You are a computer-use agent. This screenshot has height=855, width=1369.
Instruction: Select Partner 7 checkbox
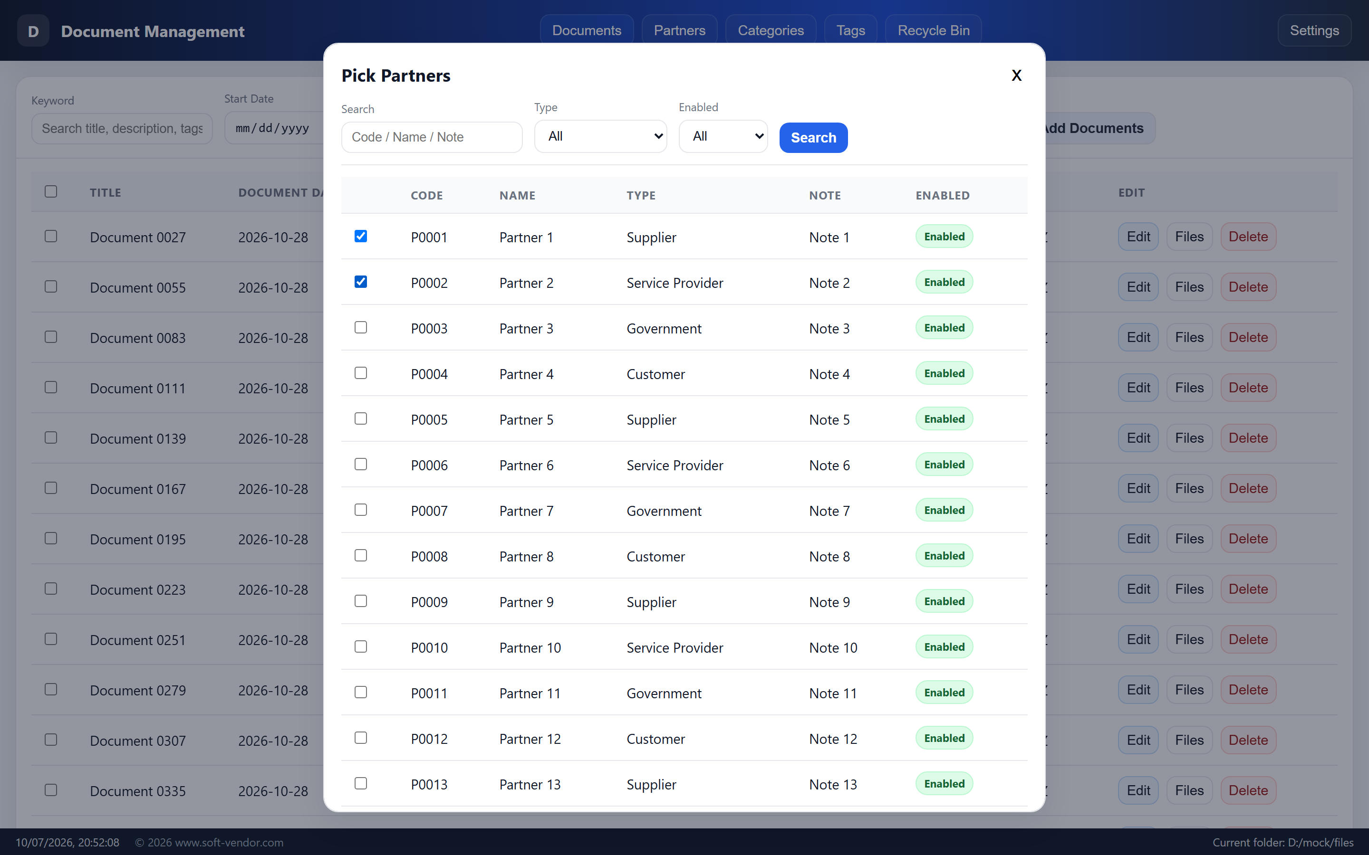click(361, 510)
